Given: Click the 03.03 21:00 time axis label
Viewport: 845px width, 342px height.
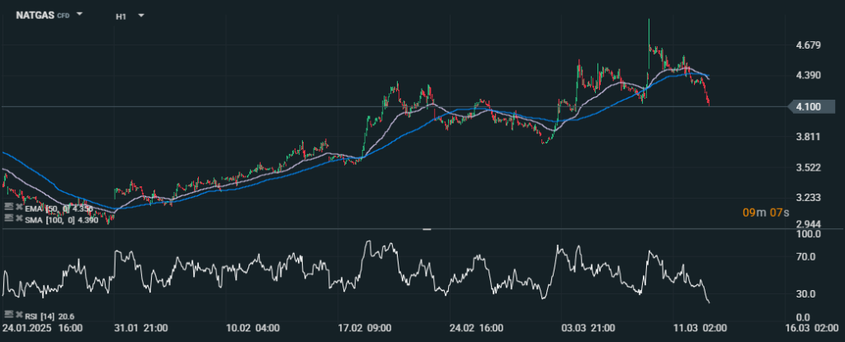Looking at the screenshot, I should (585, 328).
